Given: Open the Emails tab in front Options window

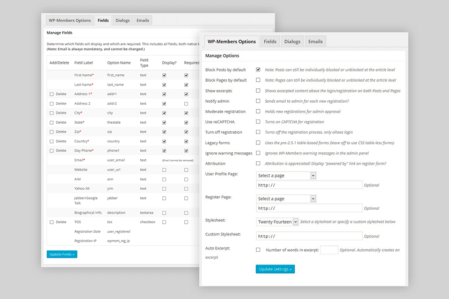Looking at the screenshot, I should 315,42.
